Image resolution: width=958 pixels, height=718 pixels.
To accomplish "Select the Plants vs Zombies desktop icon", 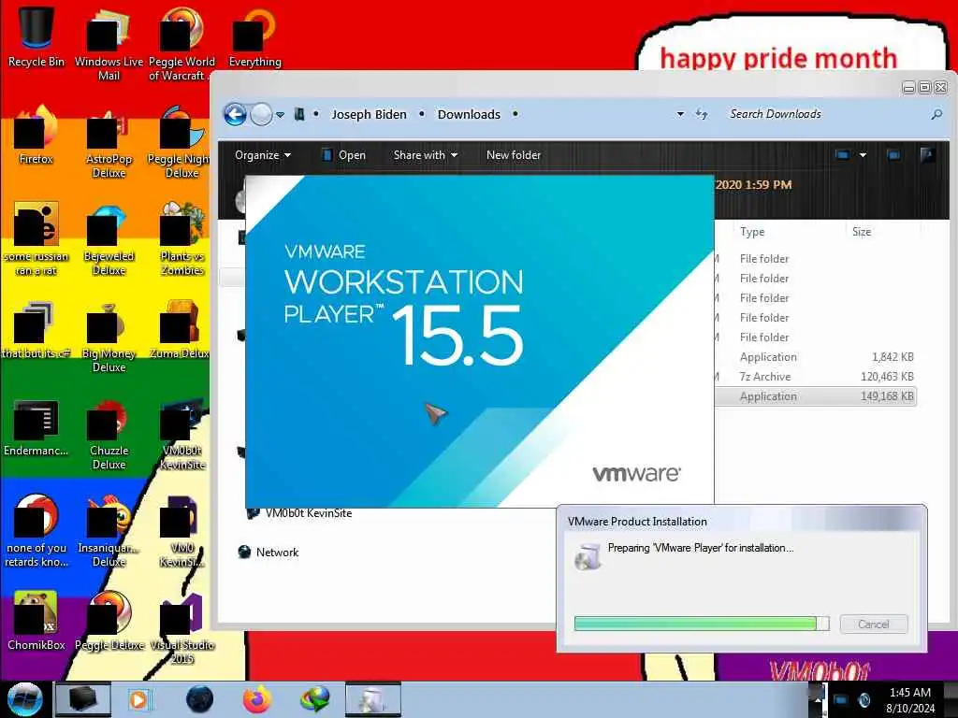I will [x=182, y=239].
